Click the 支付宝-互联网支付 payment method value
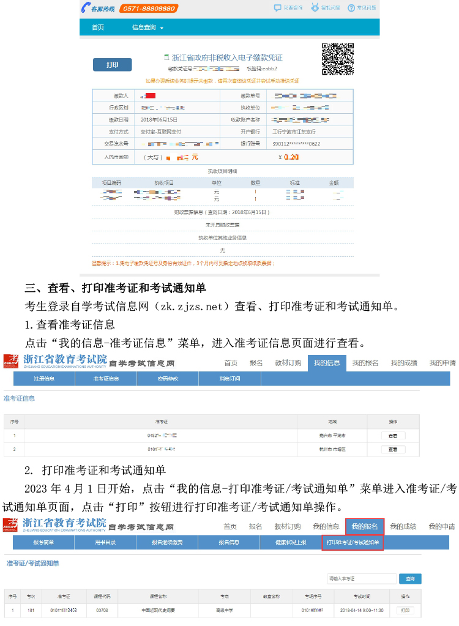The height and width of the screenshot is (626, 459). [161, 132]
